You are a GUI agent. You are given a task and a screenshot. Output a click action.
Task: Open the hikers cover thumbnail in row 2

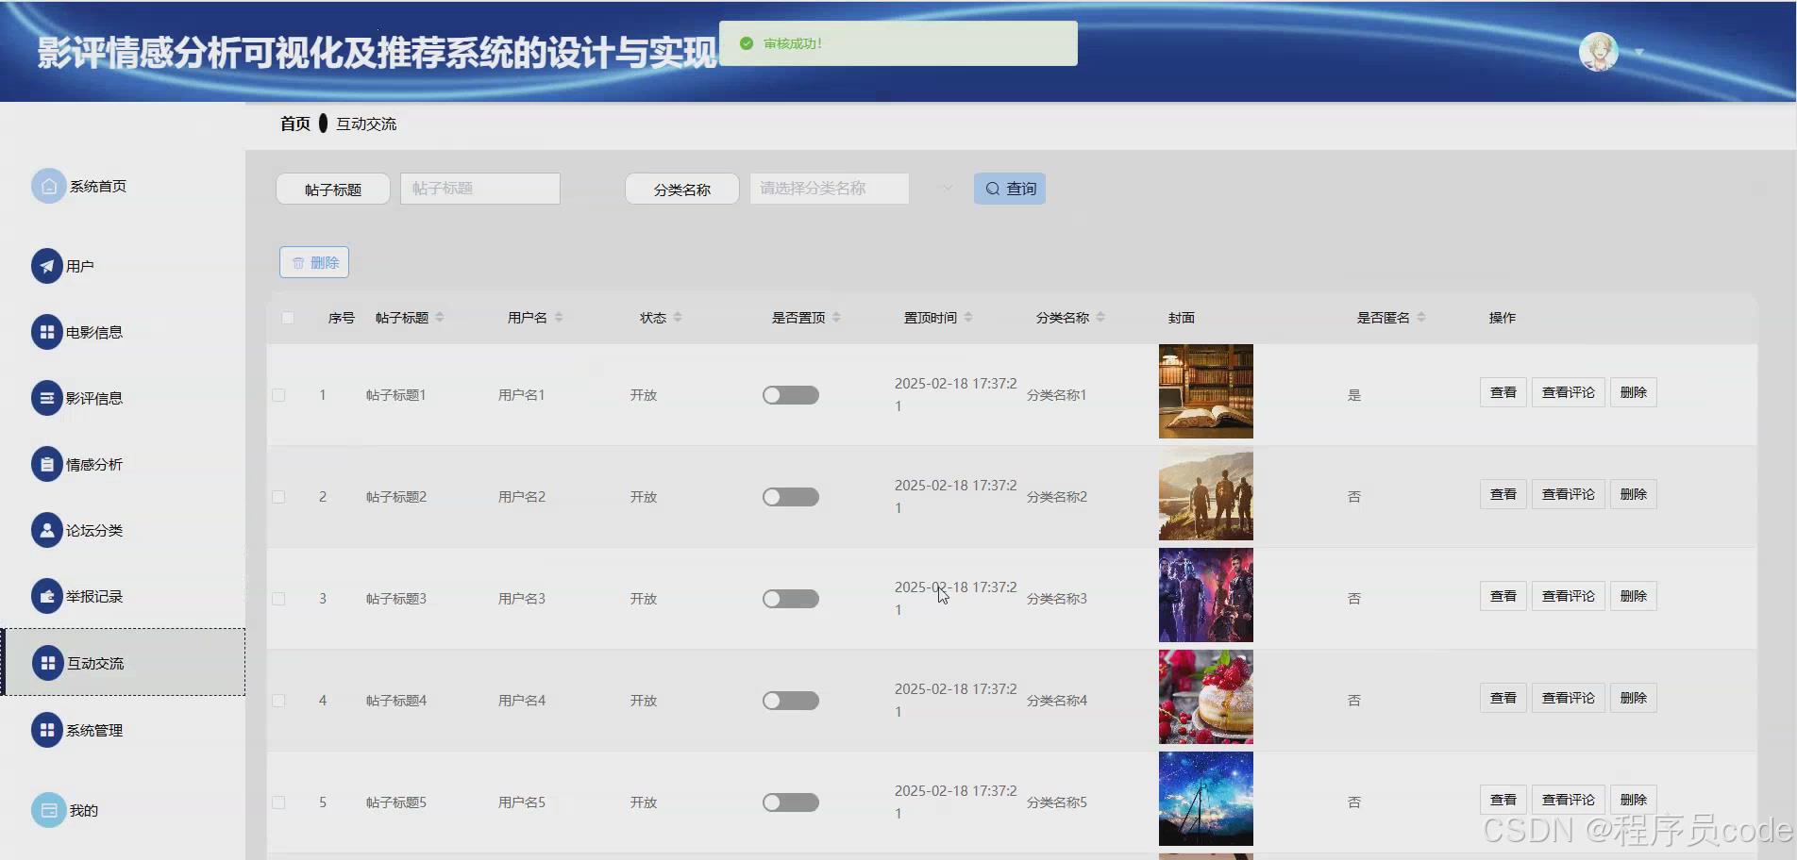point(1206,493)
